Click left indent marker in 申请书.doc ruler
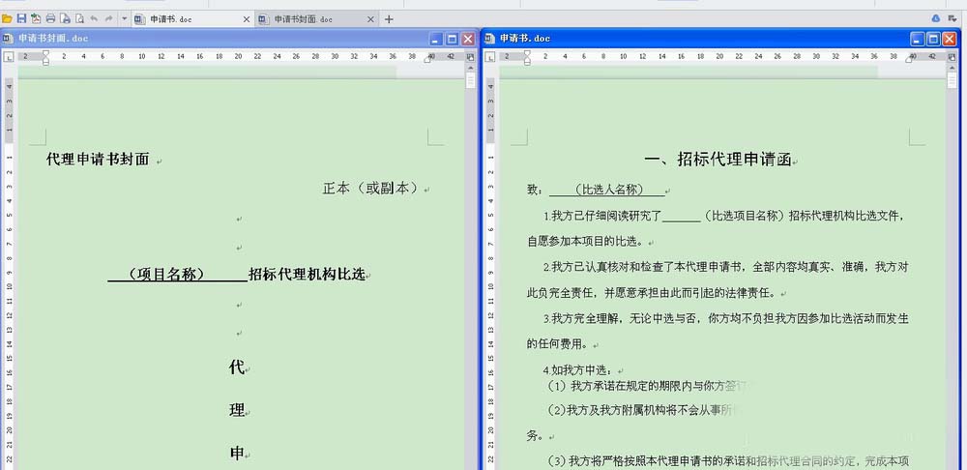Viewport: 967px width, 470px height. (x=527, y=58)
